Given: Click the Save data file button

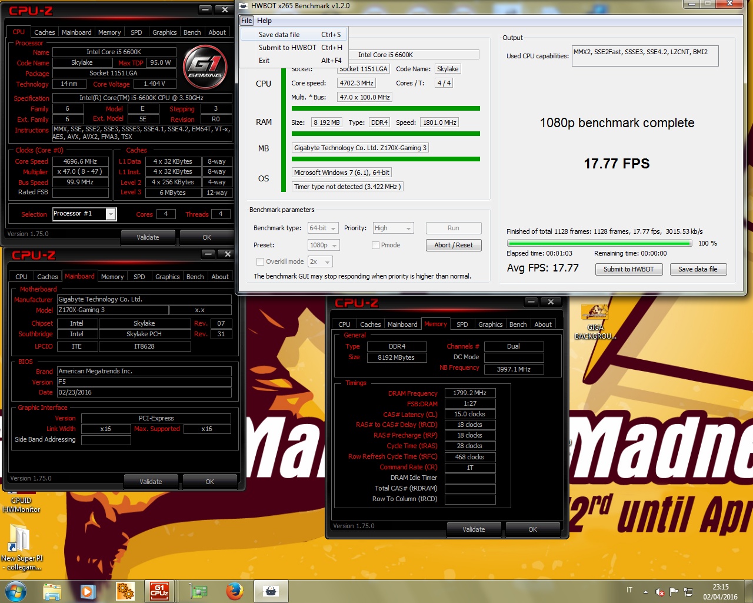Looking at the screenshot, I should [698, 269].
